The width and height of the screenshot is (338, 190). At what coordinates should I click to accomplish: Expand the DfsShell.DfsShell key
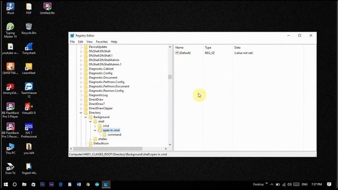pos(81,51)
